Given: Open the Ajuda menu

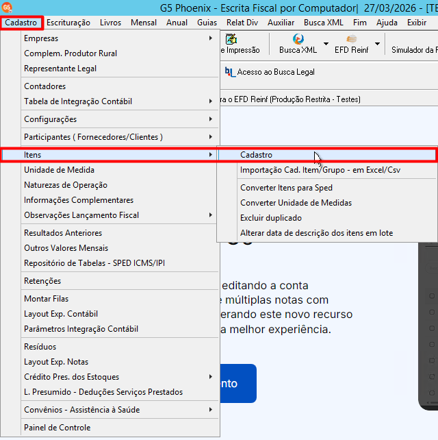Looking at the screenshot, I should click(387, 23).
